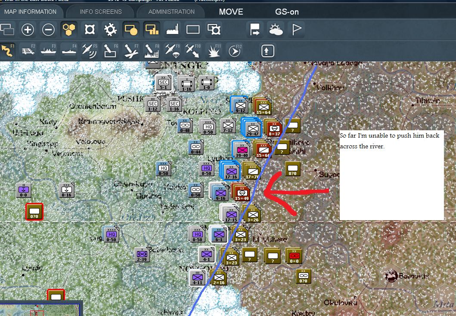
Task: Select the 0-0 purple unit counter
Action: [24, 190]
